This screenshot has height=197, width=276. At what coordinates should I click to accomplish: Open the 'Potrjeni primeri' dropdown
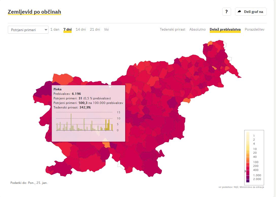(x=28, y=30)
